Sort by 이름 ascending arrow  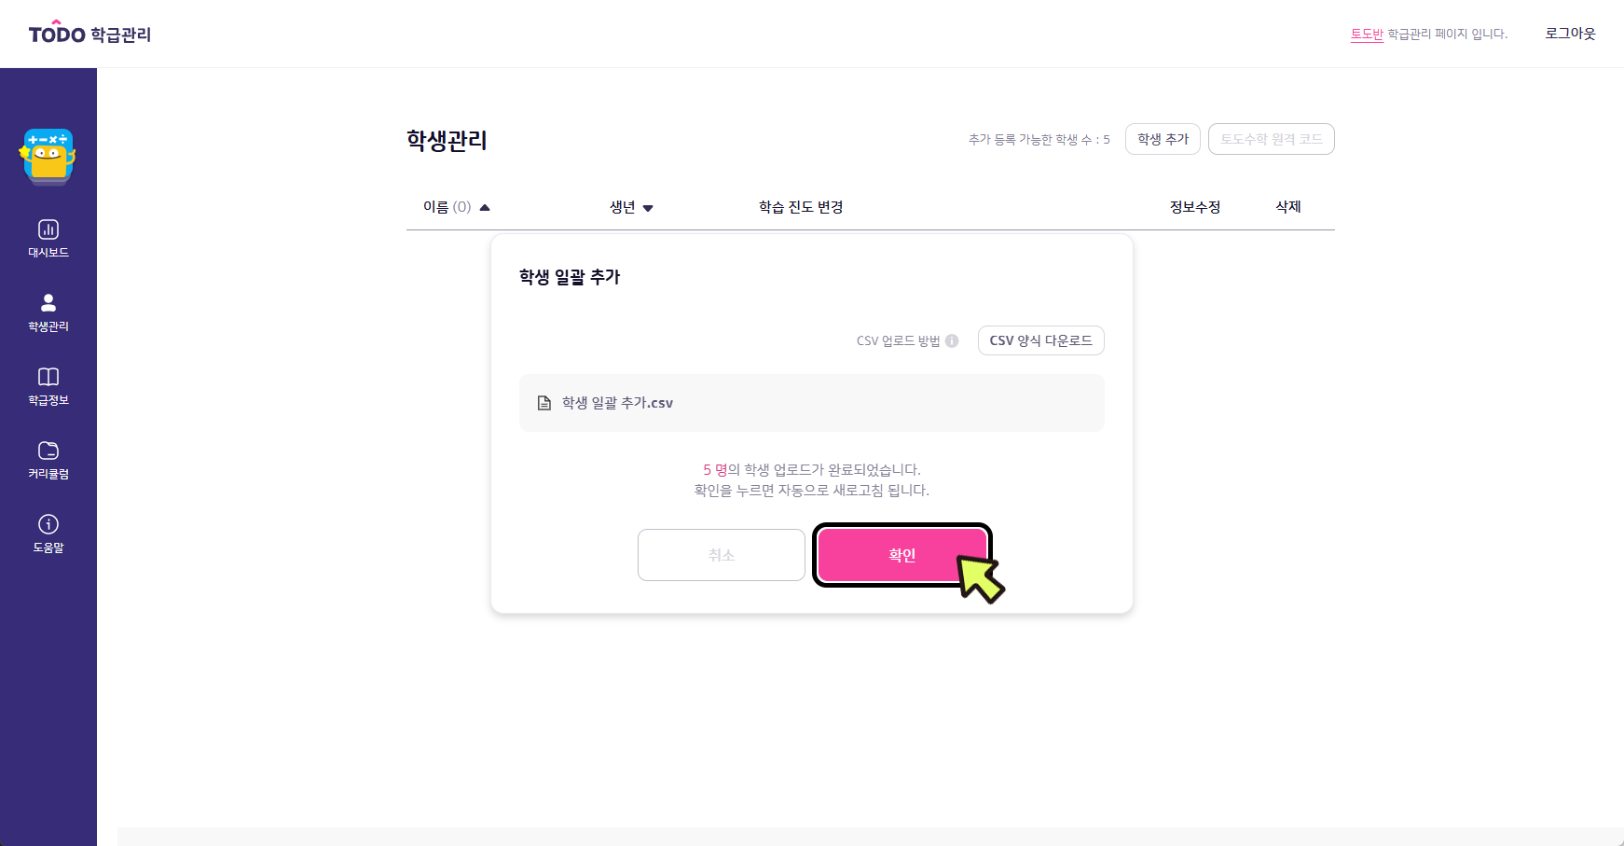tap(485, 207)
